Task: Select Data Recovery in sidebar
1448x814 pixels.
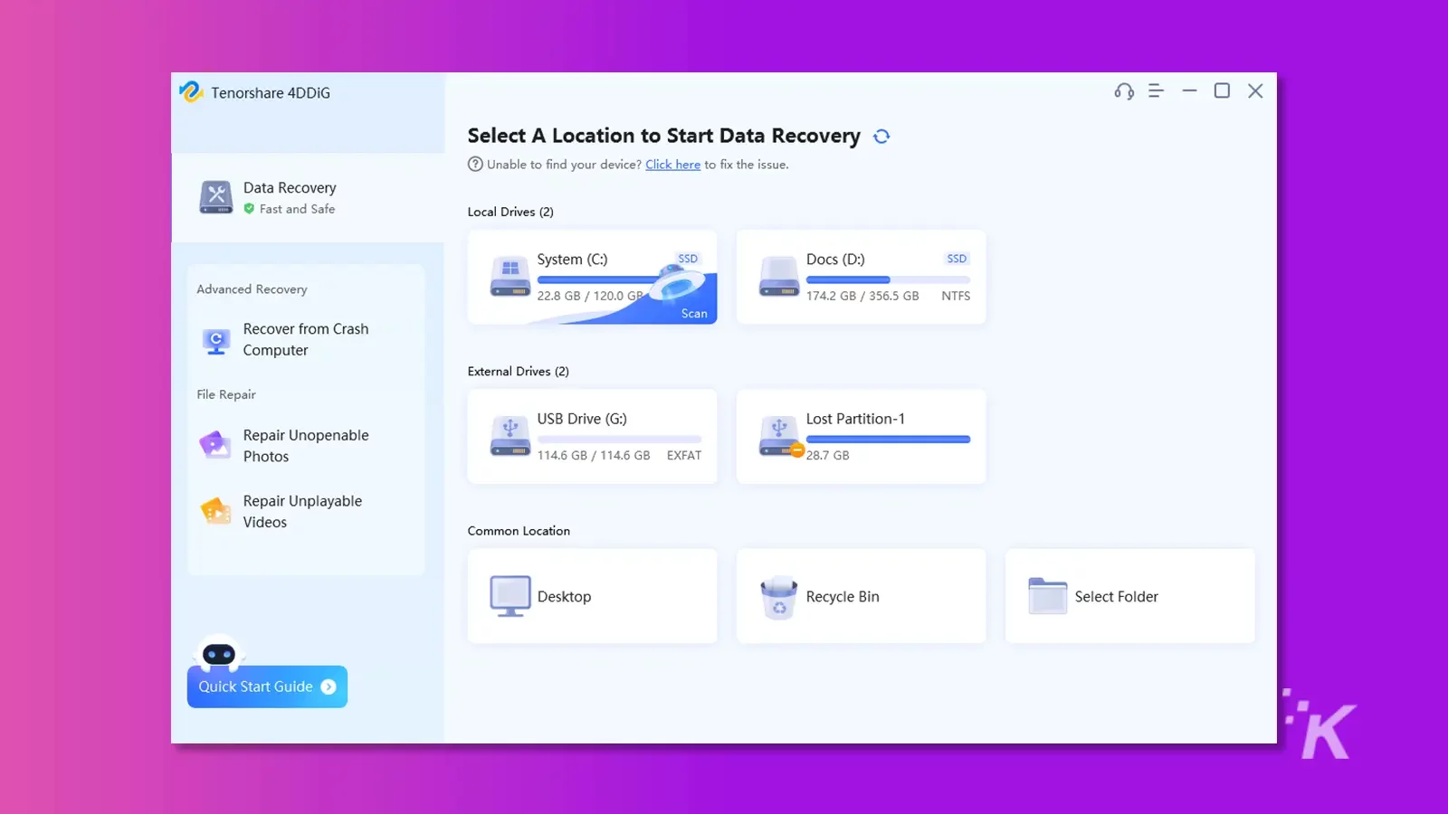Action: [308, 197]
